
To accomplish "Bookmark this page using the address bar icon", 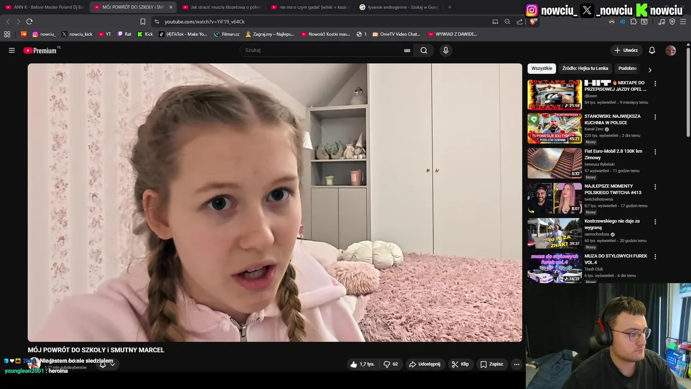I will (143, 22).
